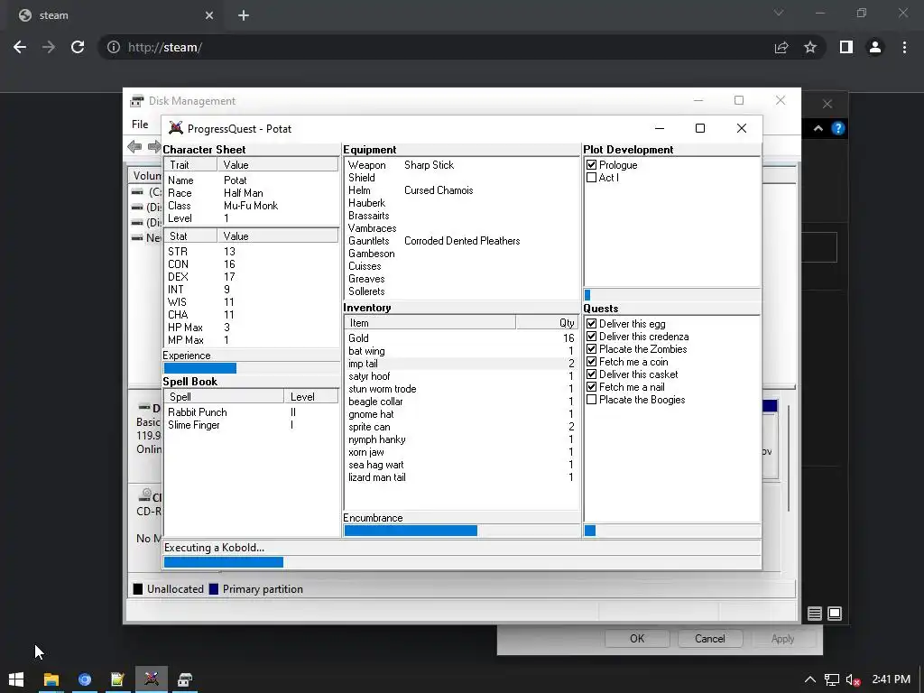Go back in the browser
Image resolution: width=924 pixels, height=693 pixels.
click(20, 47)
